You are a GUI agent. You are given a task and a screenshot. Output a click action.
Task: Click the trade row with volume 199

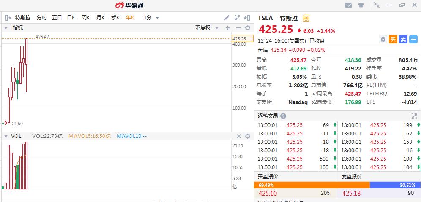379,125
